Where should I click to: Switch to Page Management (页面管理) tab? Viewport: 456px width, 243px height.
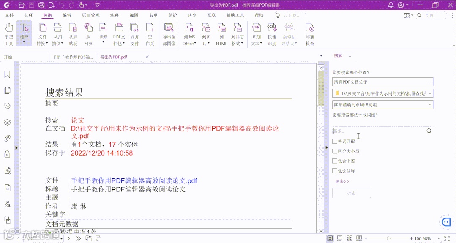pos(91,15)
